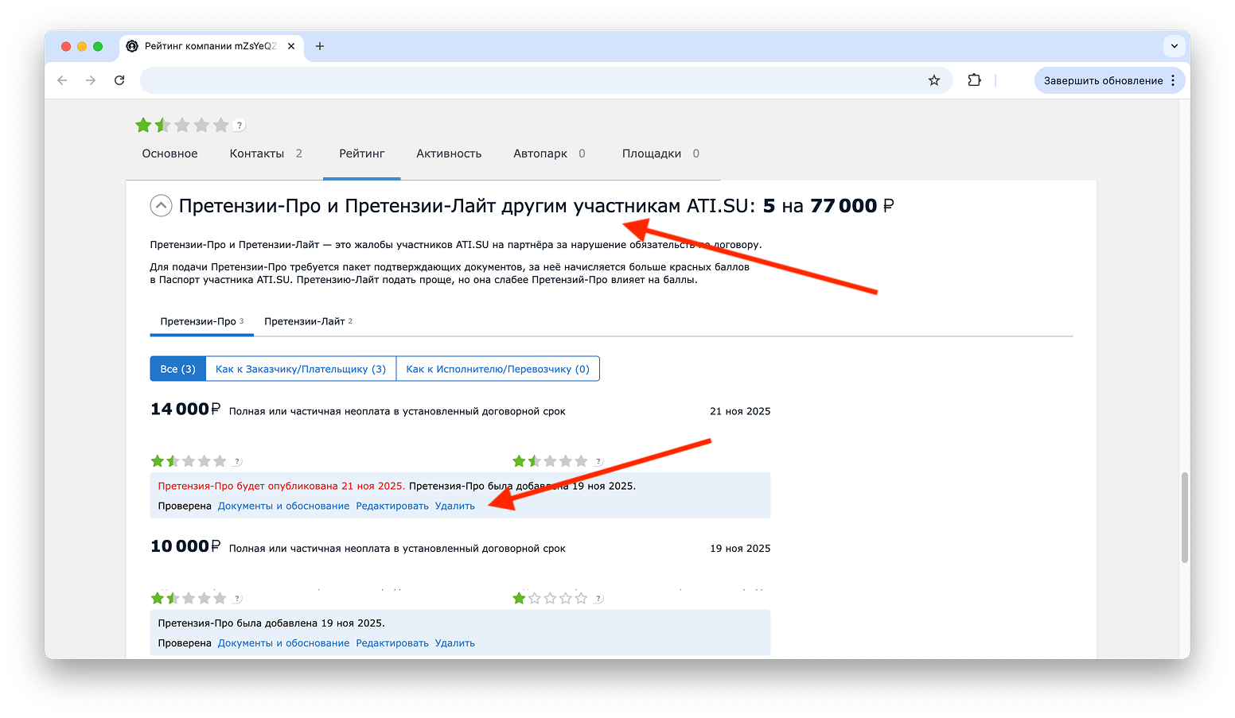Open the tab search dropdown arrow
Image resolution: width=1235 pixels, height=718 pixels.
tap(1175, 46)
